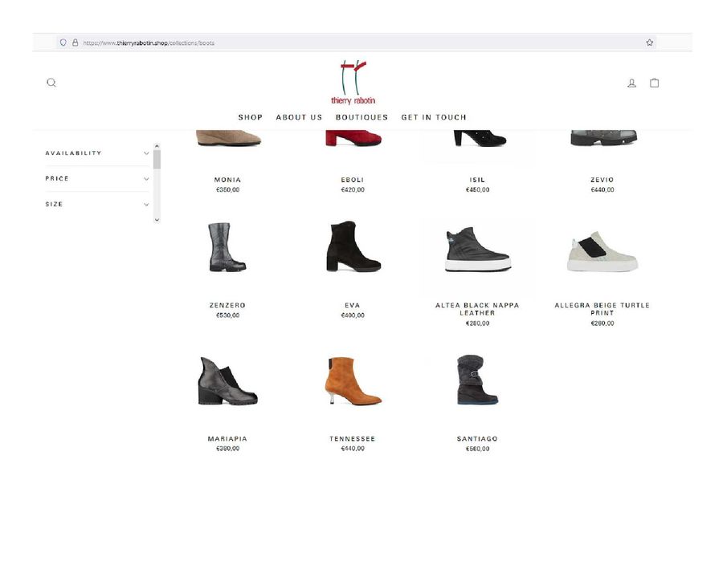Click the ZENZERO product name
The height and width of the screenshot is (561, 727).
point(227,305)
